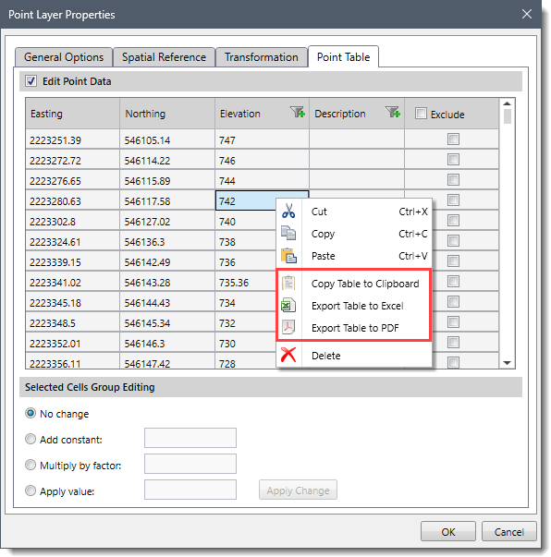This screenshot has width=551, height=557.
Task: Close the Point Layer Properties dialog
Action: click(x=526, y=14)
